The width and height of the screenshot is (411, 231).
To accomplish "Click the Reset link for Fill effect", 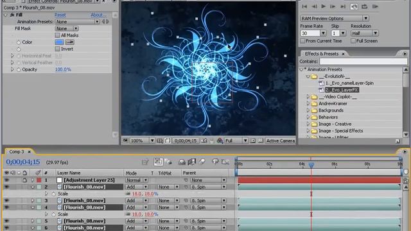I will pyautogui.click(x=60, y=15).
